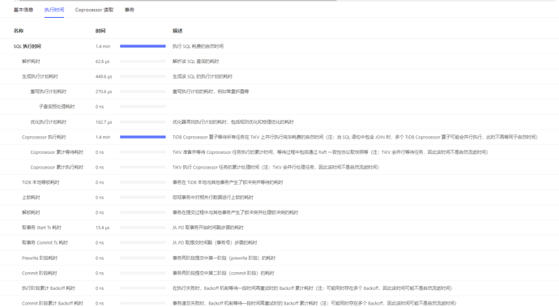Click the 0 ns value for Prewrite 阶段耗时
The width and height of the screenshot is (559, 307).
pos(100,258)
